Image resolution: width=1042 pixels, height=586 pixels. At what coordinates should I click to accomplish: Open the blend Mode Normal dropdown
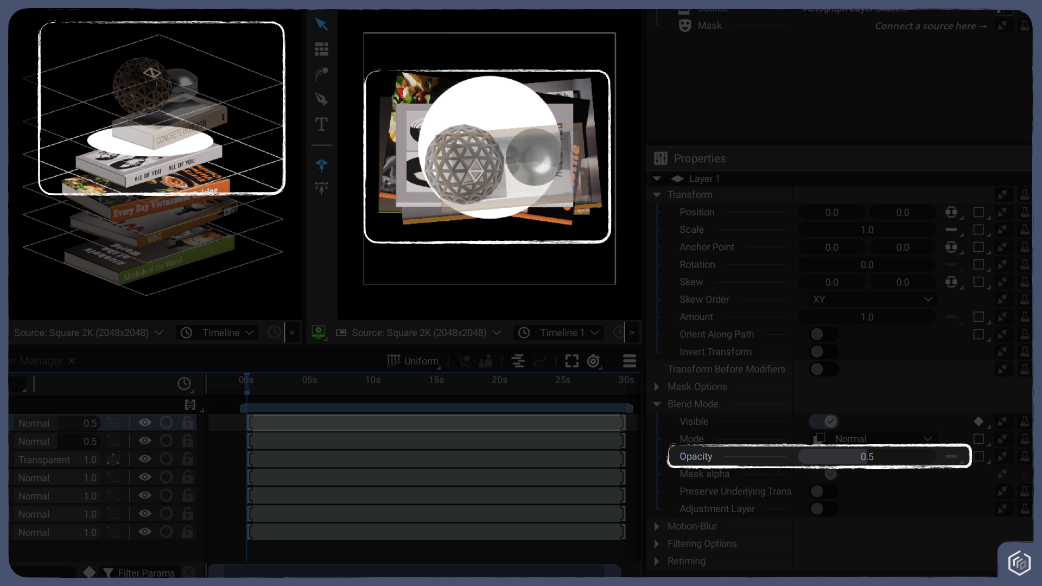(872, 438)
